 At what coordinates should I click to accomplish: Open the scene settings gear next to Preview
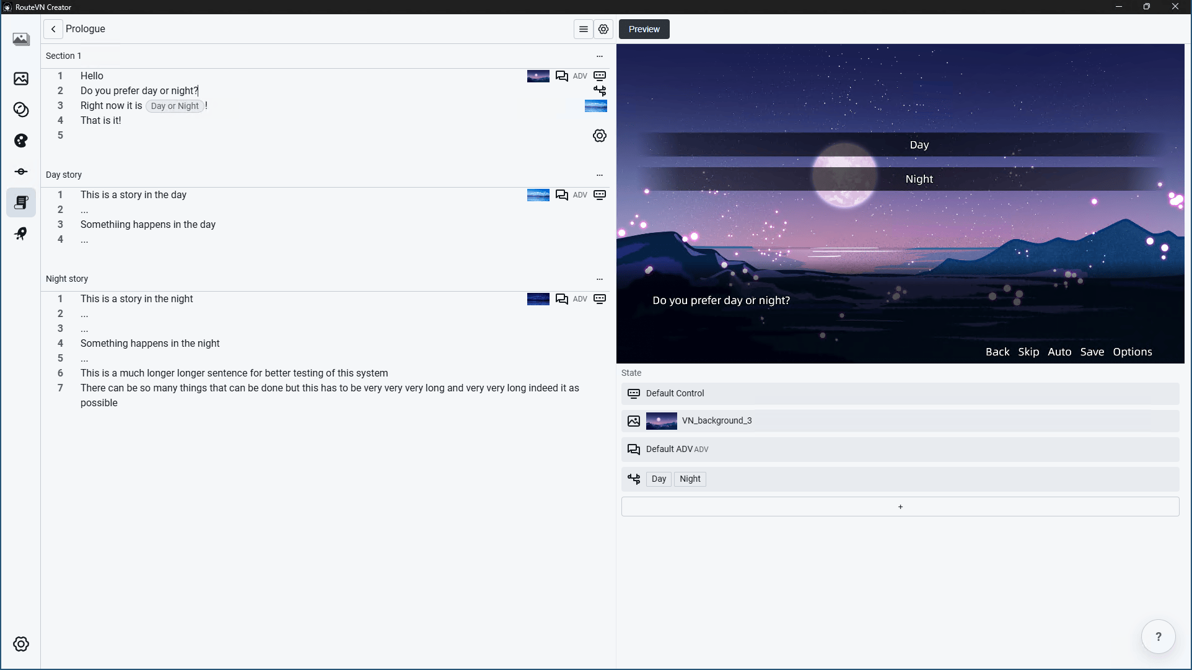coord(603,29)
